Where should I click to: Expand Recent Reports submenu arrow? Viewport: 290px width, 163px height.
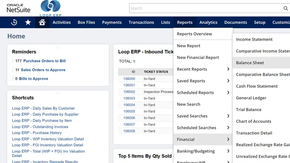[228, 69]
